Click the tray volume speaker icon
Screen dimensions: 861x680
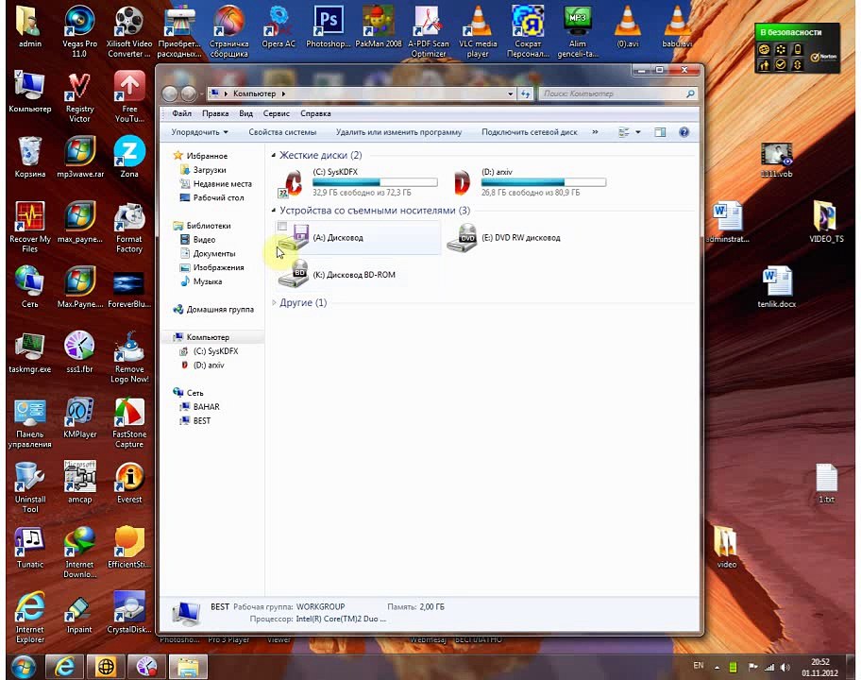point(785,668)
